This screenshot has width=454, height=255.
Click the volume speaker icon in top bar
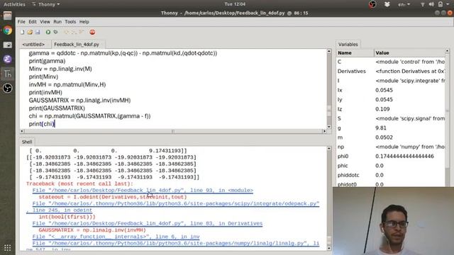431,4
